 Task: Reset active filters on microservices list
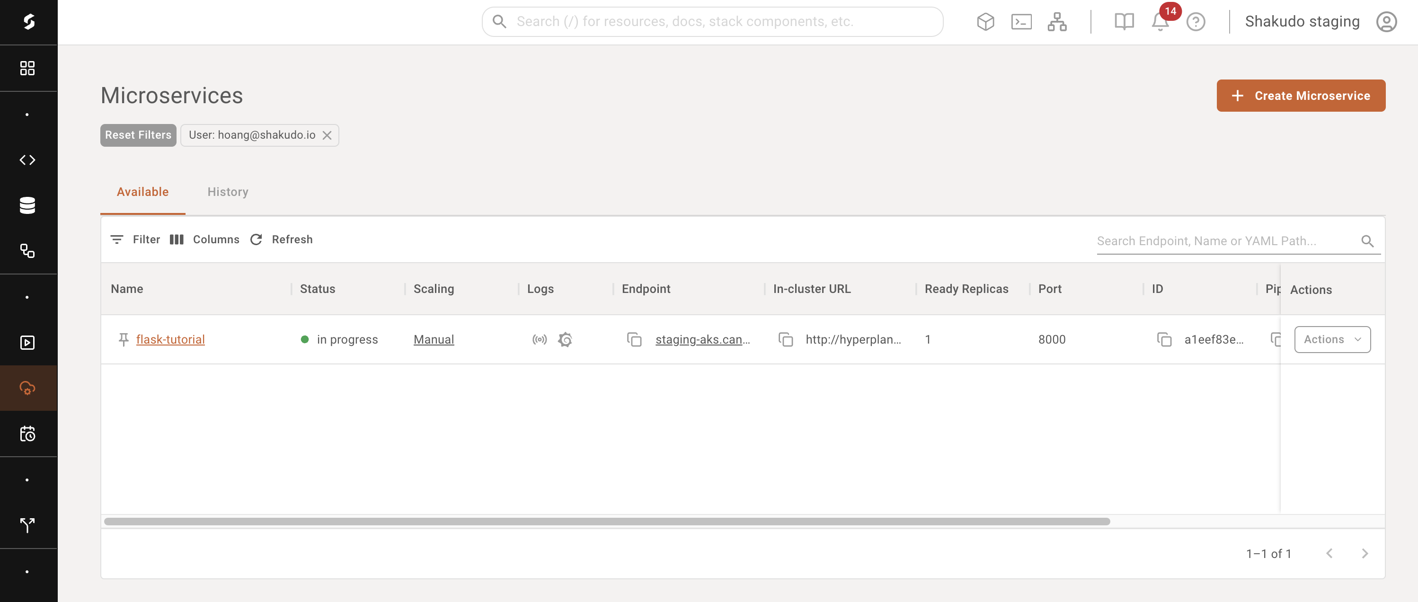137,134
